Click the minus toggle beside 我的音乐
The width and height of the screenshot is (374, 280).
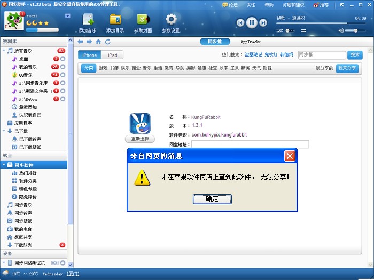click(x=63, y=67)
